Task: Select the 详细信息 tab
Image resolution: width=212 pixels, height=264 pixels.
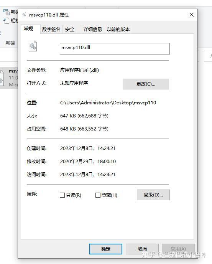Action: [x=92, y=30]
